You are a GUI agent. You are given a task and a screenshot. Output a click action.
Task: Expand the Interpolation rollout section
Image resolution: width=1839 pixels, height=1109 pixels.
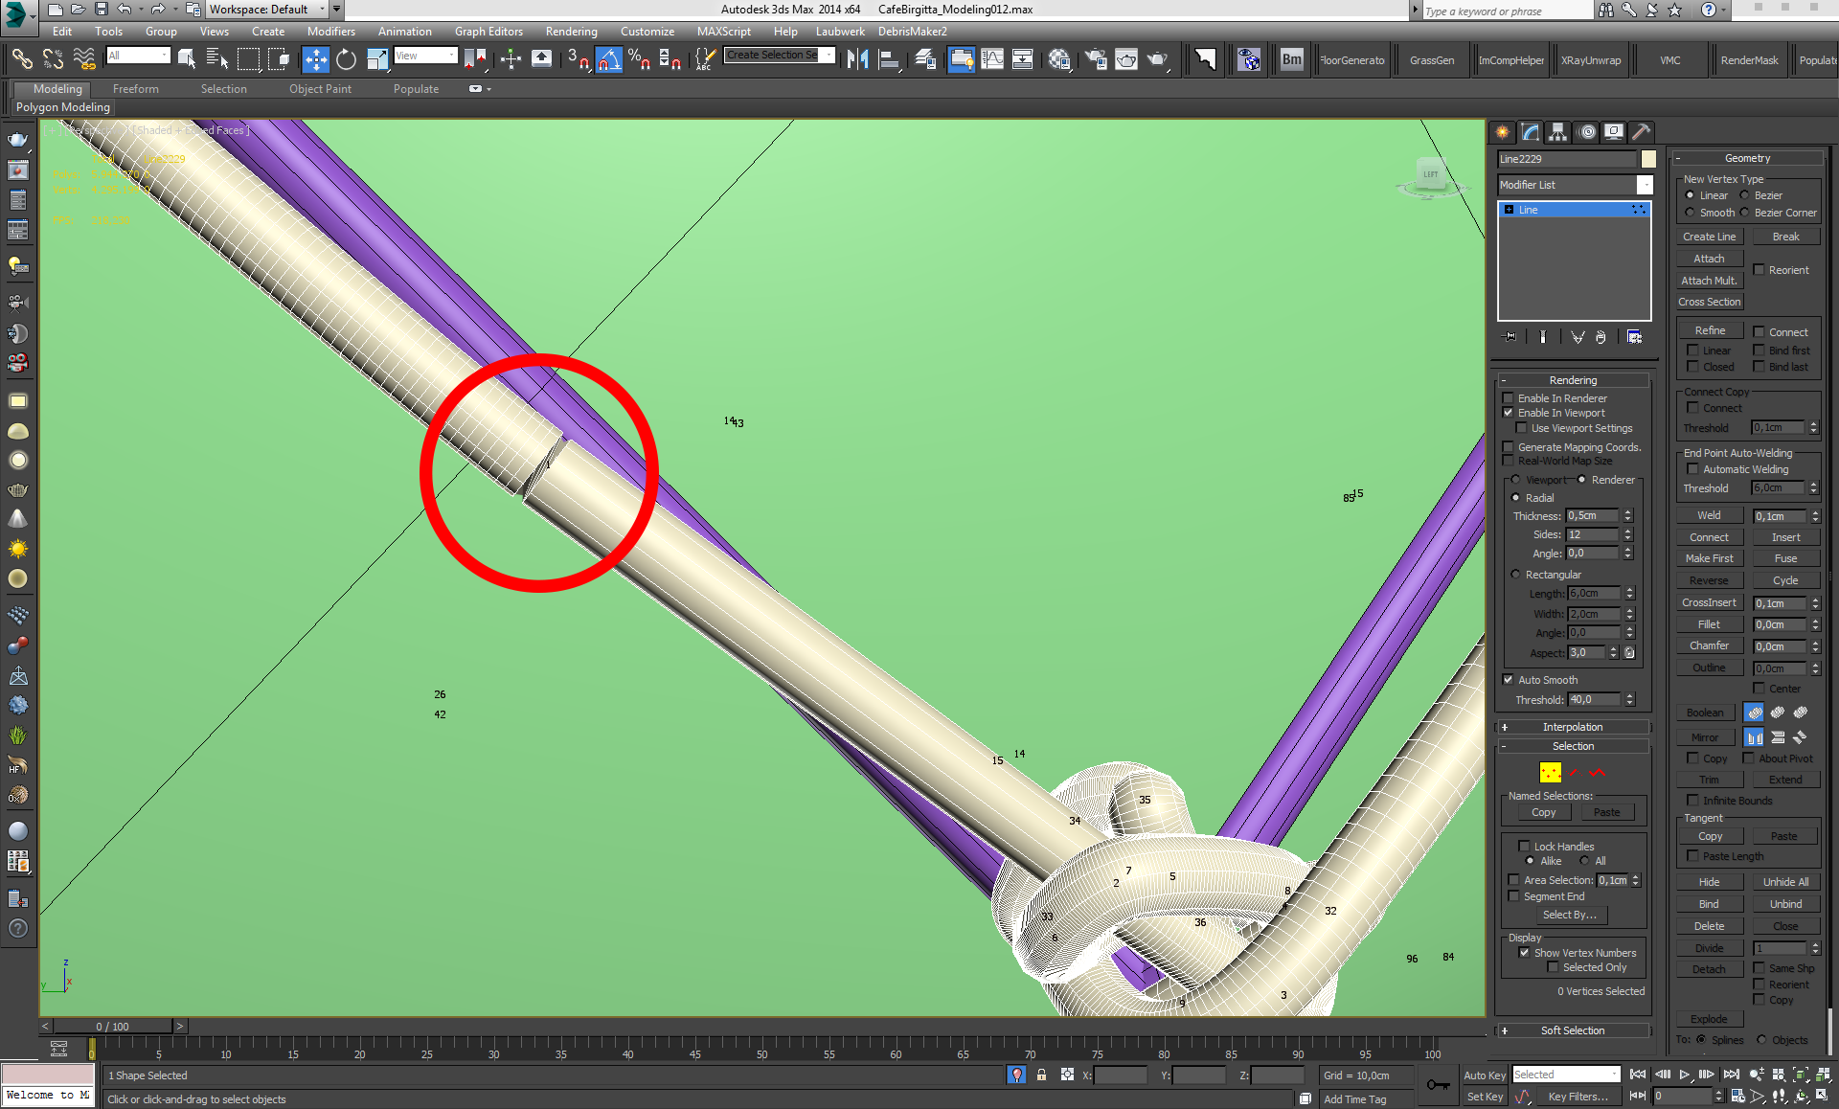pos(1573,727)
